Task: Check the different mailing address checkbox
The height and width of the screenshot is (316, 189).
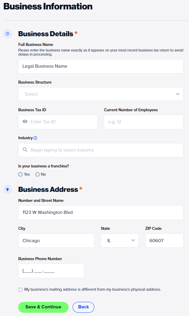Action: tap(20, 290)
